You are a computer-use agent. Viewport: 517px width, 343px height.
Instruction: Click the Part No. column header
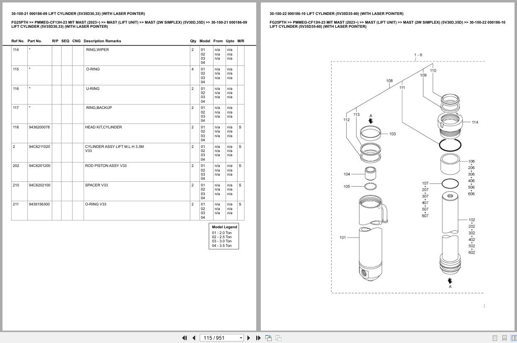tap(35, 41)
